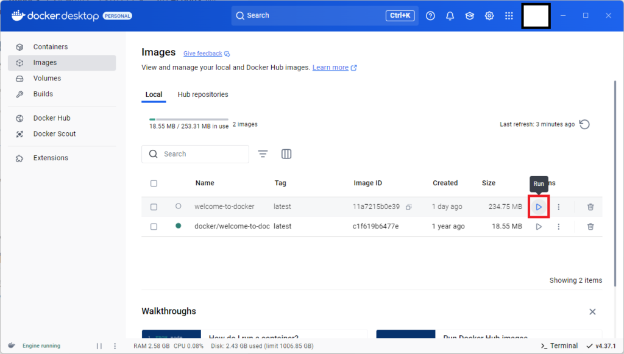Click the refresh images icon

pyautogui.click(x=584, y=124)
